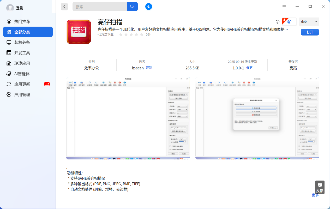Click the 亮仔扫描 app title
The height and width of the screenshot is (209, 330).
point(110,22)
